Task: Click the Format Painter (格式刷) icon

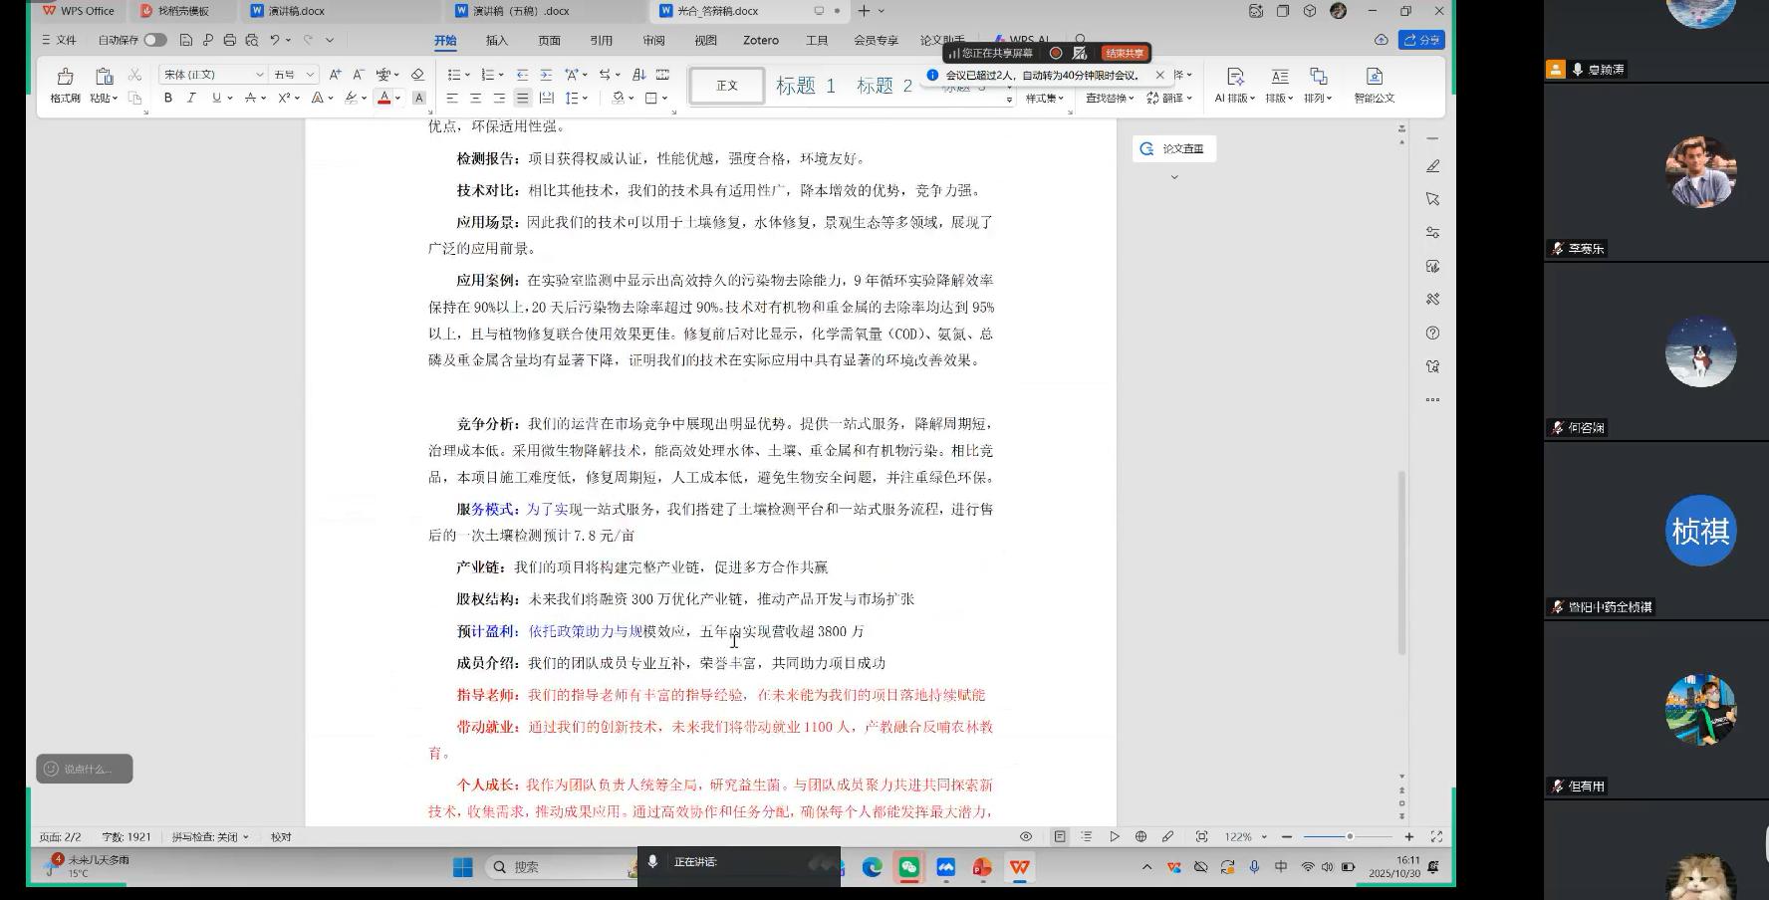Action: [x=65, y=78]
